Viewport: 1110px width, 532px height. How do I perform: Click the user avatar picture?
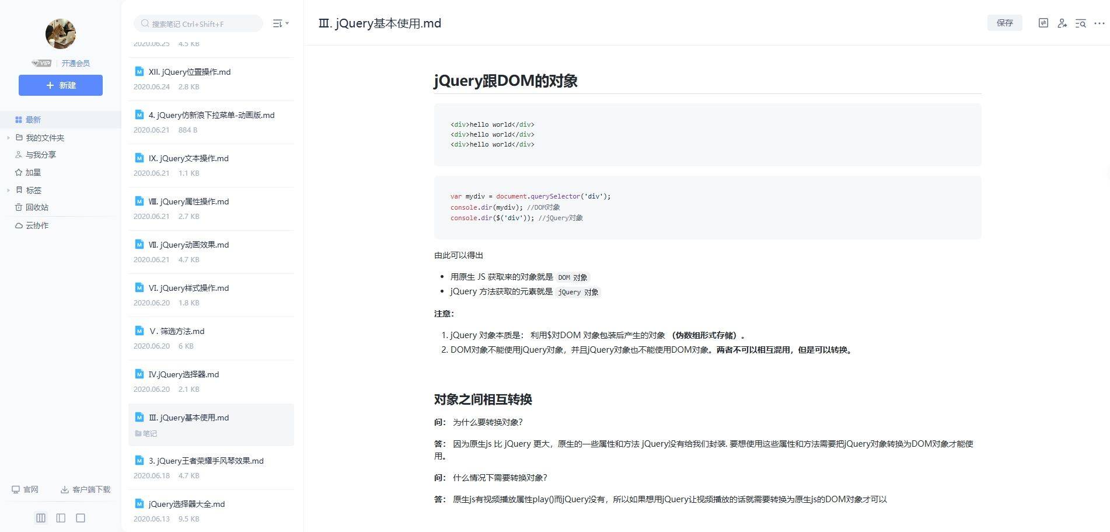pyautogui.click(x=61, y=34)
